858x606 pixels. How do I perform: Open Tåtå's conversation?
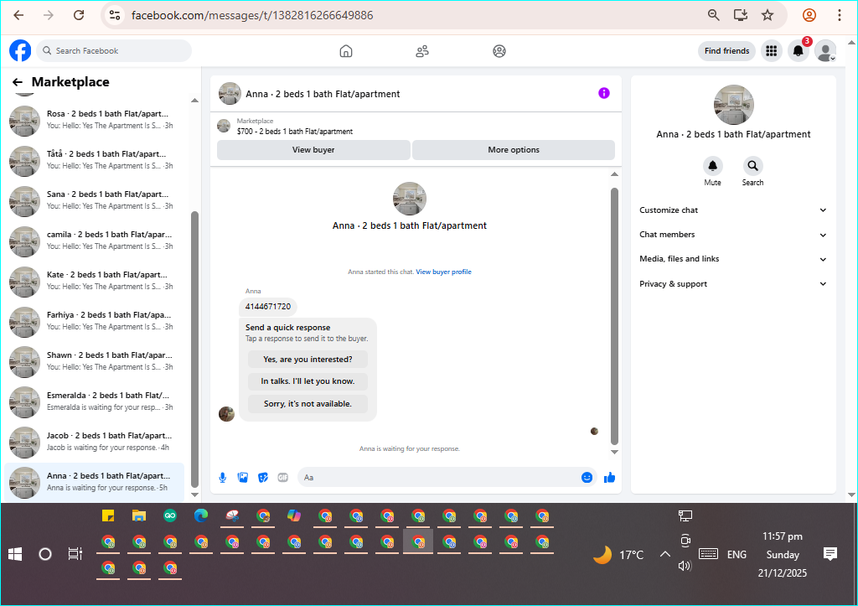(96, 161)
